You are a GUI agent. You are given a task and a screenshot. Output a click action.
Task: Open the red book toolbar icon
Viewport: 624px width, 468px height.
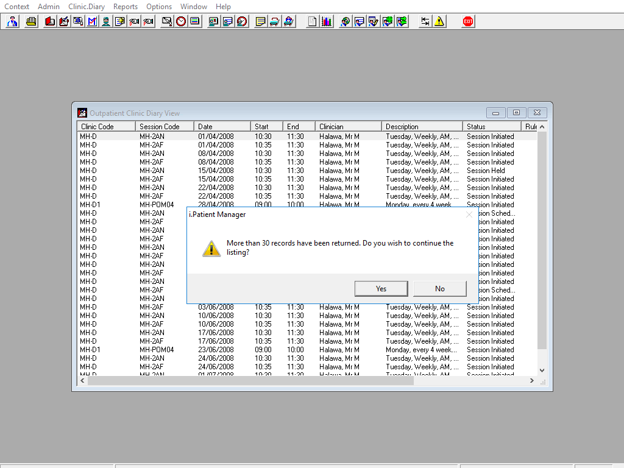50,21
